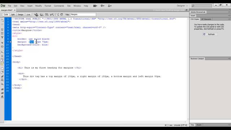
Task: Collapse the panel dock to icons
Action: pyautogui.click(x=230, y=10)
